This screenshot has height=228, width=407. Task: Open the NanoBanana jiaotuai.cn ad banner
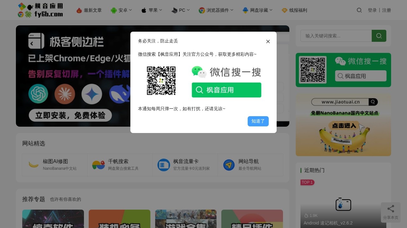343,125
